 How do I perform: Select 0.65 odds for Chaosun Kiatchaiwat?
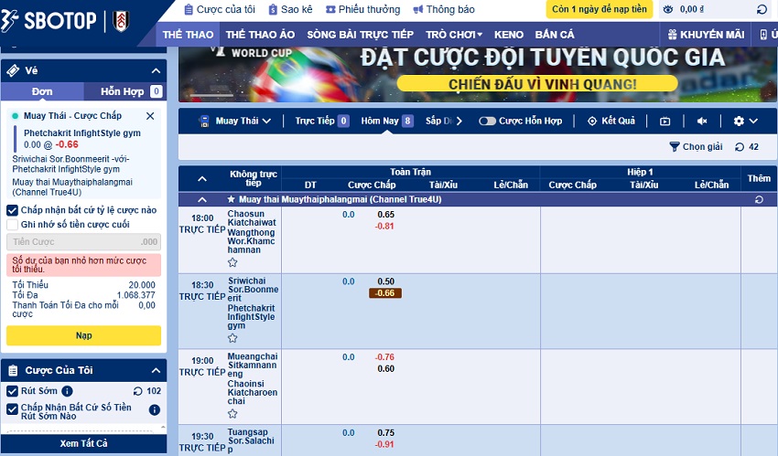click(x=385, y=215)
